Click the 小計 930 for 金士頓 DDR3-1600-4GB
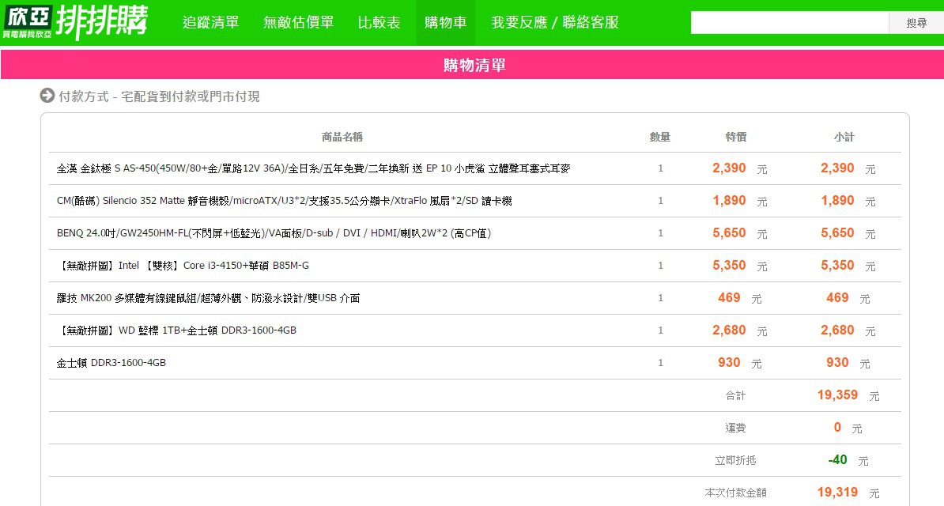The height and width of the screenshot is (506, 944). (837, 363)
